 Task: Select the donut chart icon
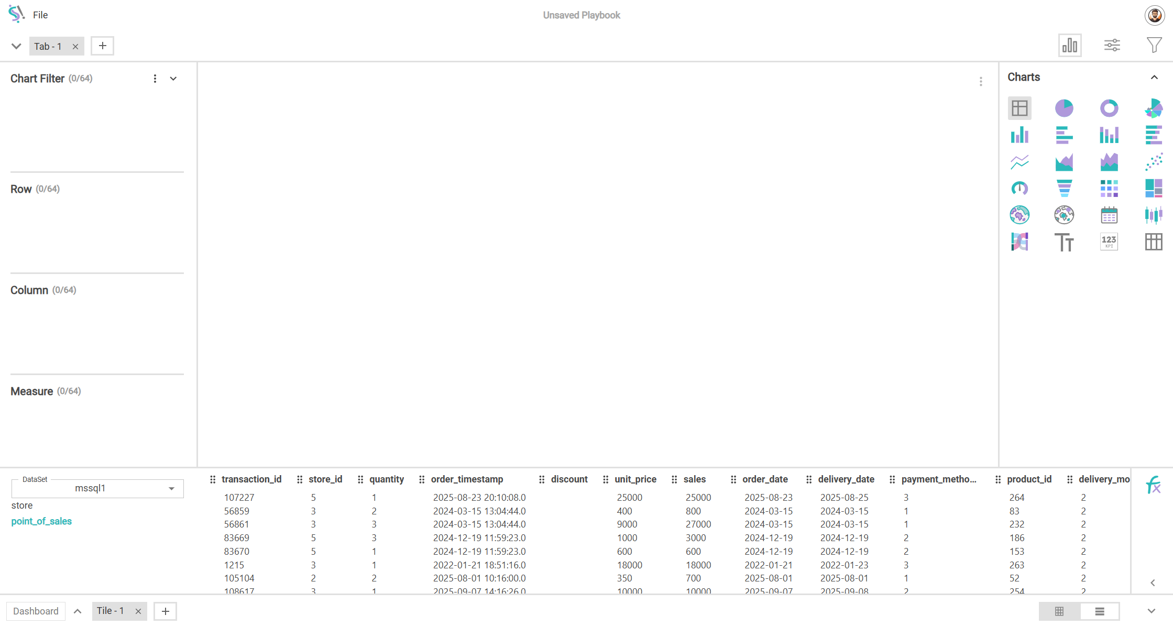tap(1109, 108)
